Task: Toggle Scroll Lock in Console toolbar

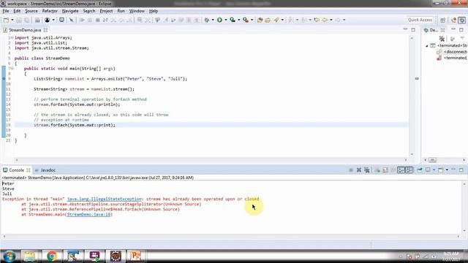Action: 385,170
